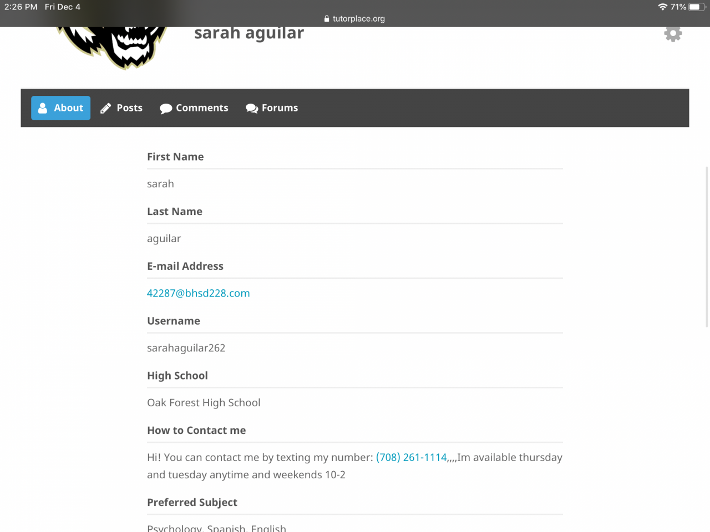
Task: Click the page scrollbar on right edge
Action: 707,247
